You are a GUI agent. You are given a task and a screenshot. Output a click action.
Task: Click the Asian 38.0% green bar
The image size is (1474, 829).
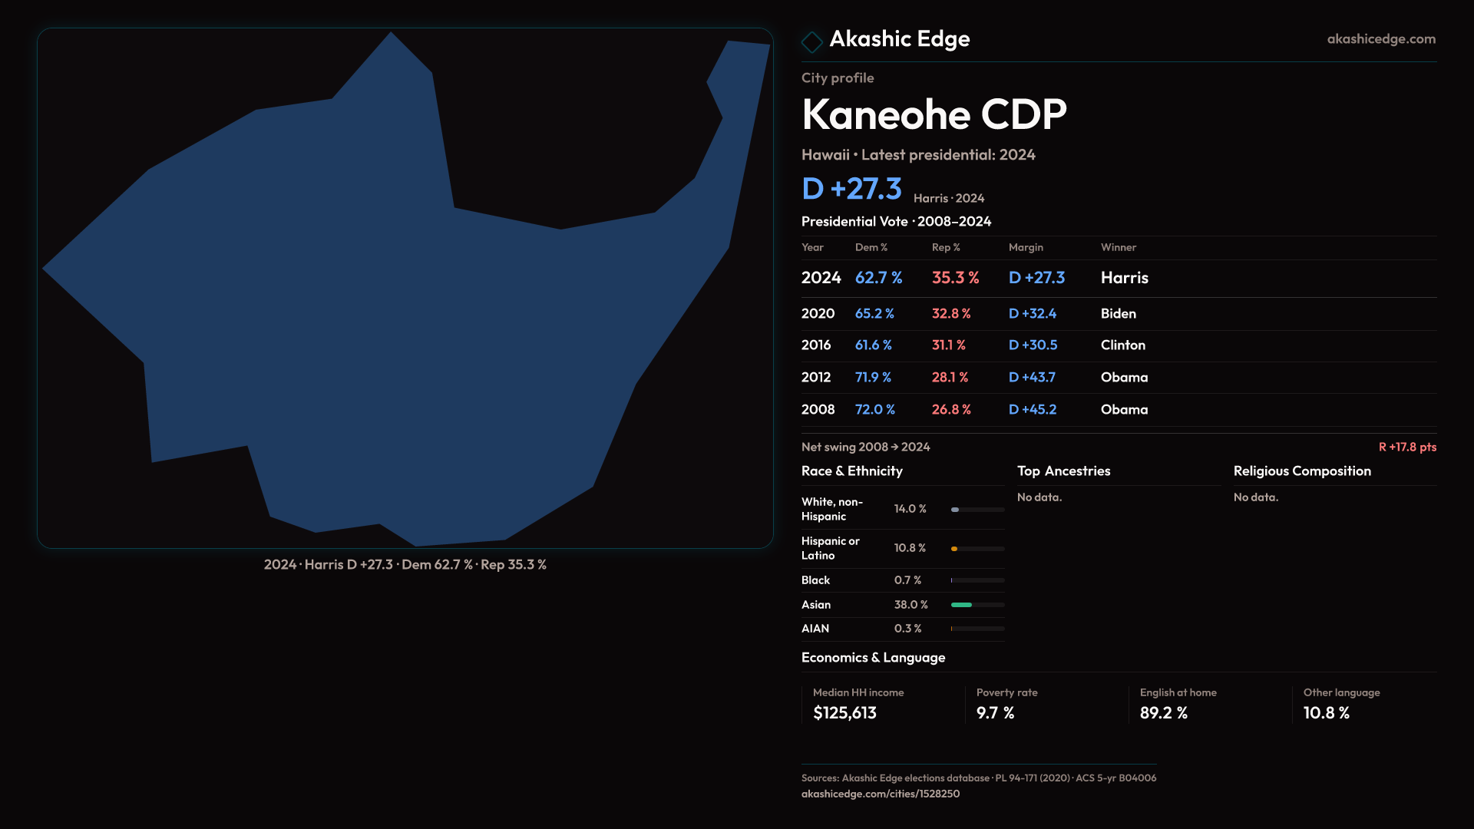(961, 605)
